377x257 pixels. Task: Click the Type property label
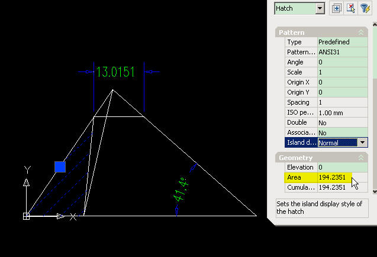294,42
